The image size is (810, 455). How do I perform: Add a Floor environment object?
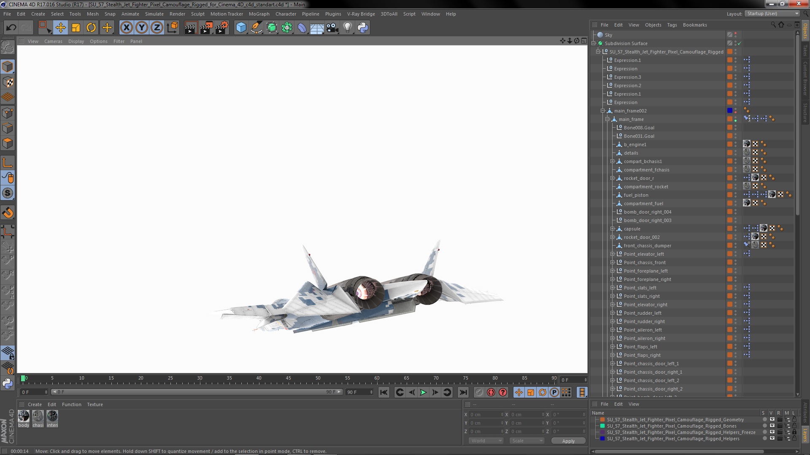(x=317, y=28)
